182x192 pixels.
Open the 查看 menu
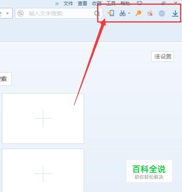click(83, 4)
